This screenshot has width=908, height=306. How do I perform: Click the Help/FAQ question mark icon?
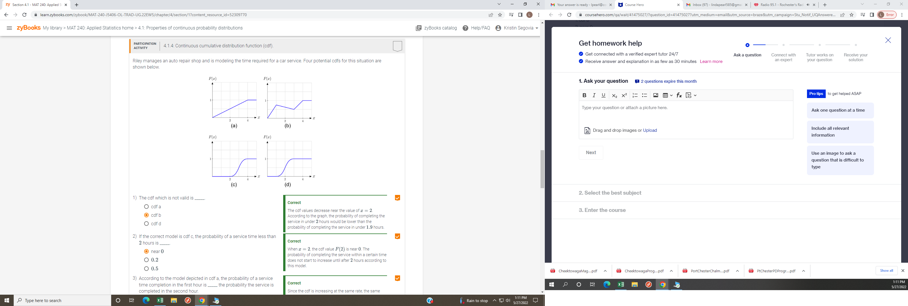pyautogui.click(x=465, y=28)
